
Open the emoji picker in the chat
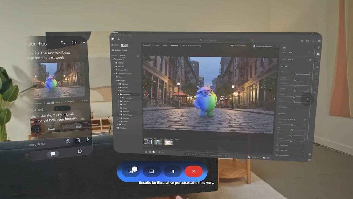tap(68, 141)
